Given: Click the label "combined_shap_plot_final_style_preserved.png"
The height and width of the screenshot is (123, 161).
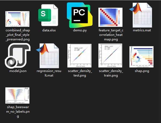Looking at the screenshot, I should pos(18,35).
